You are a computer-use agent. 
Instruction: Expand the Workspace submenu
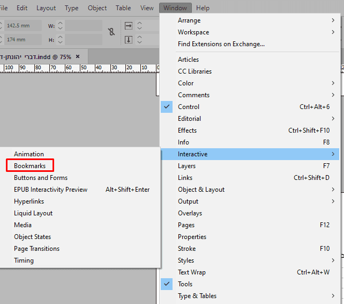click(250, 32)
